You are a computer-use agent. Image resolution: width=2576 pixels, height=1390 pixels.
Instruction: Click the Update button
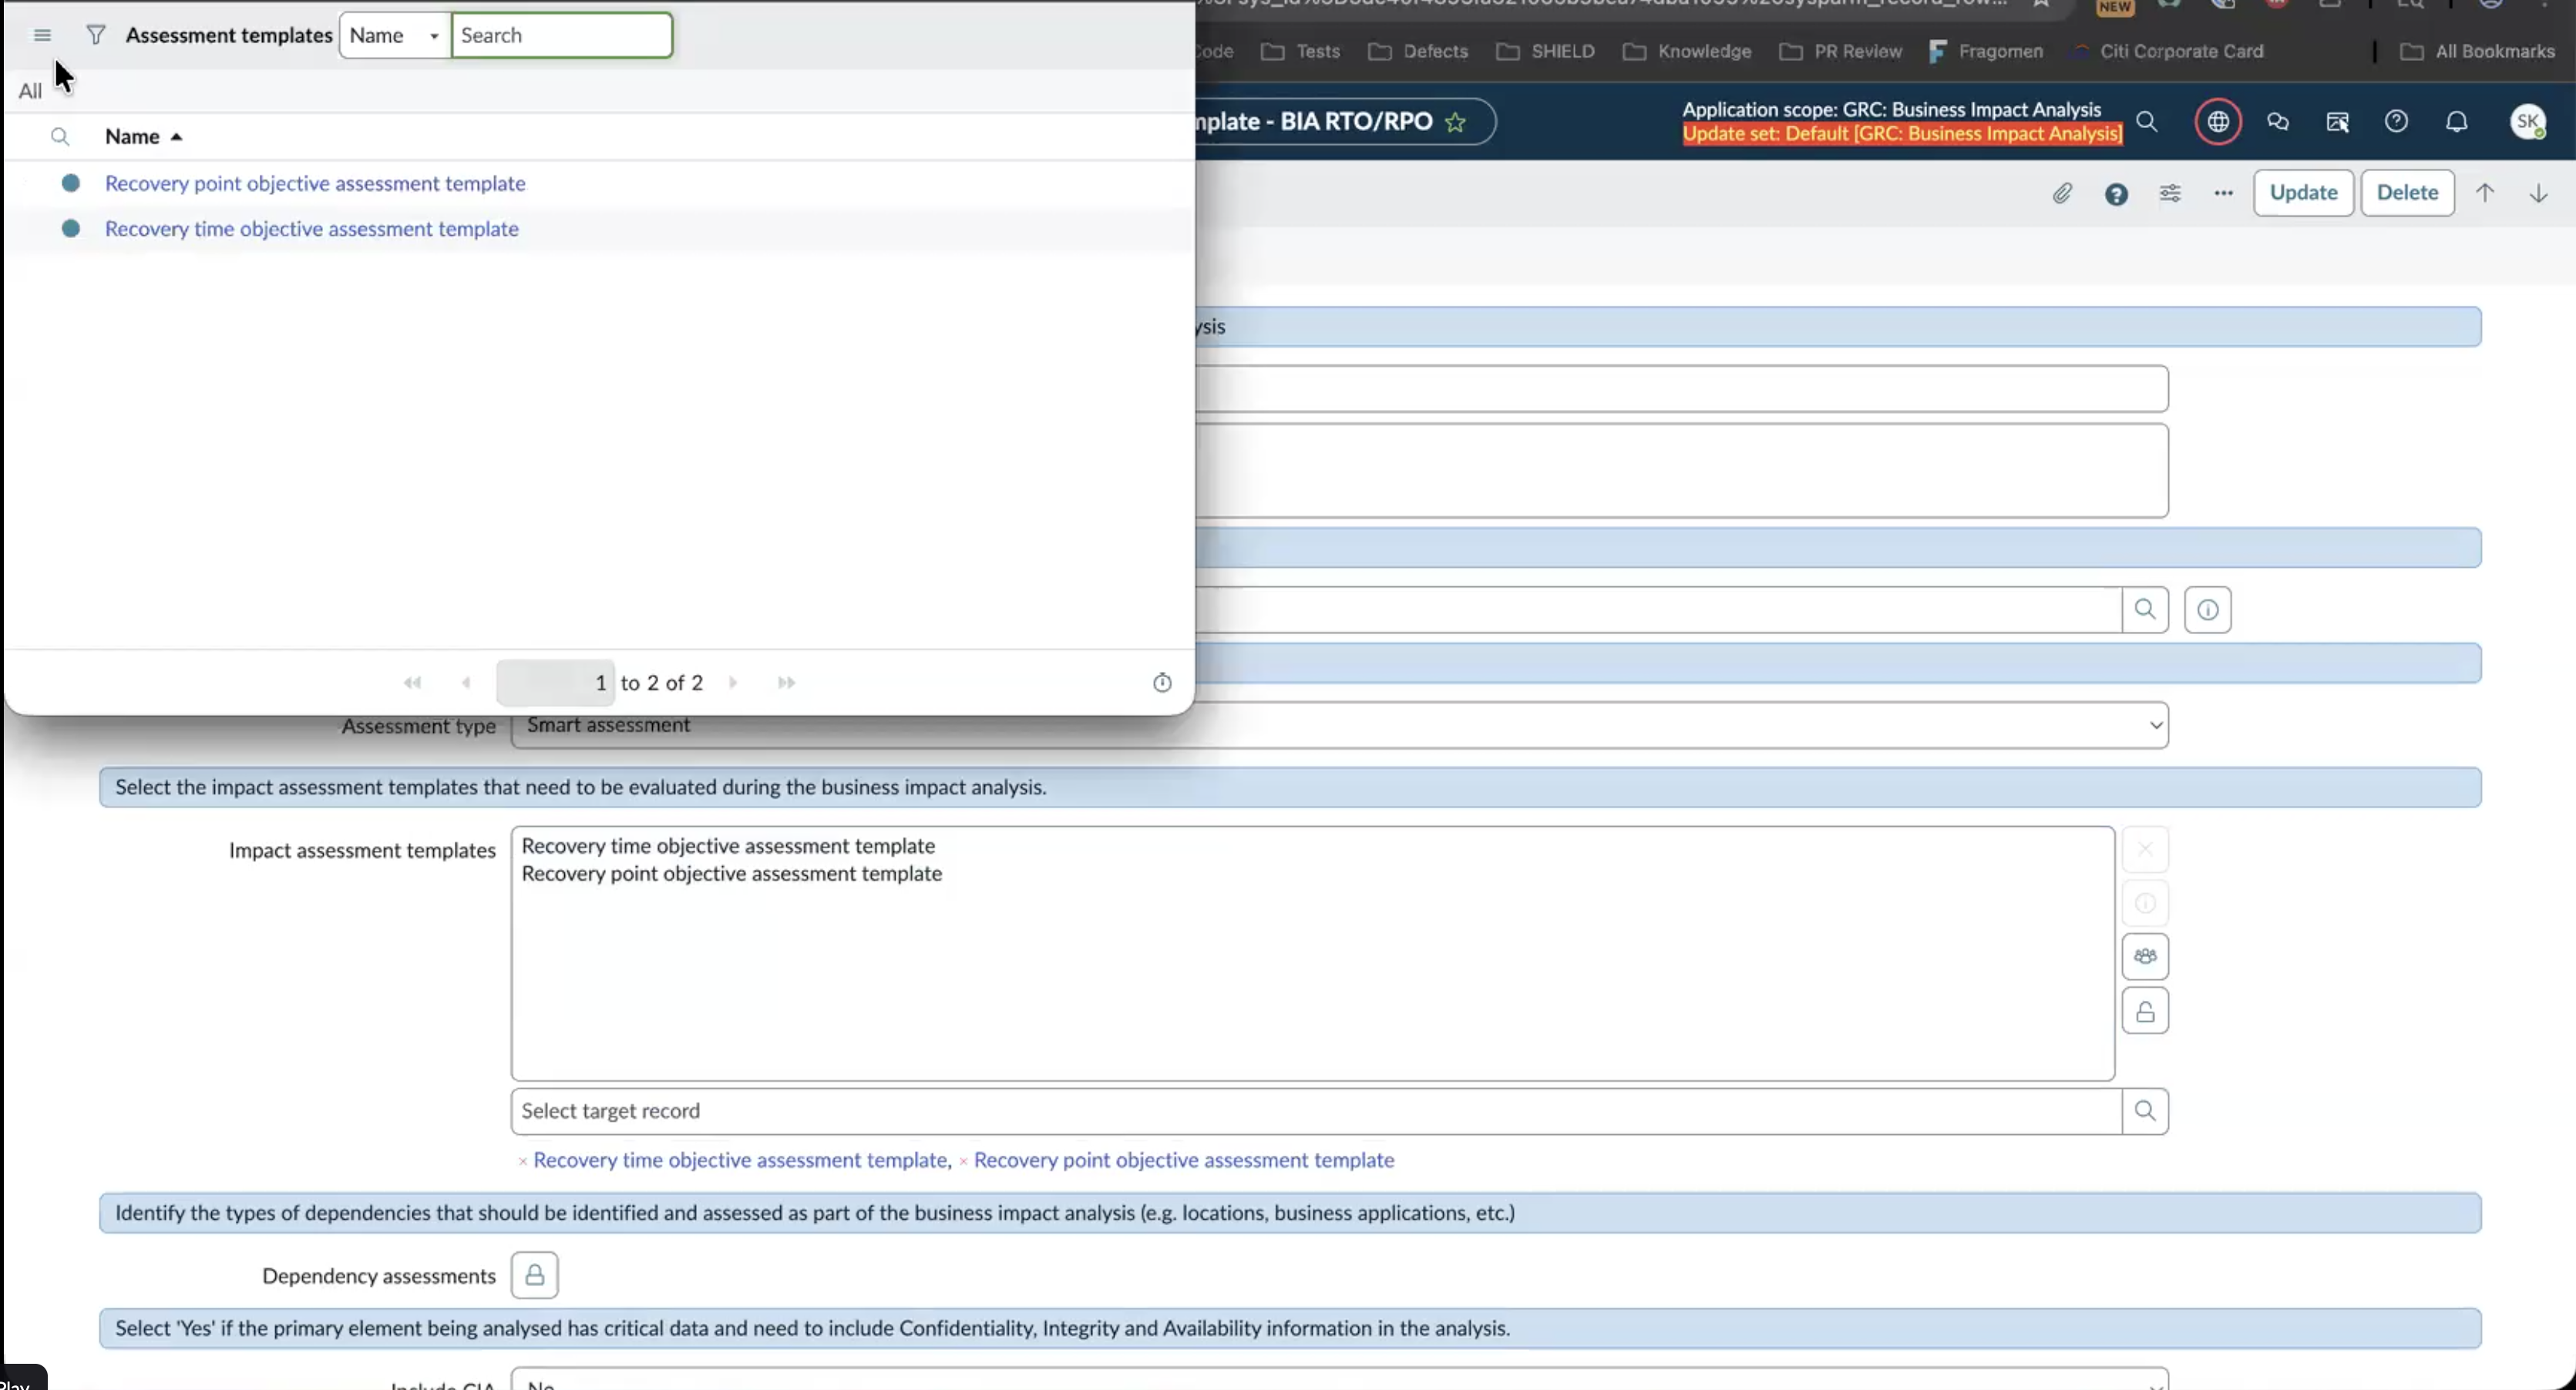coord(2303,193)
